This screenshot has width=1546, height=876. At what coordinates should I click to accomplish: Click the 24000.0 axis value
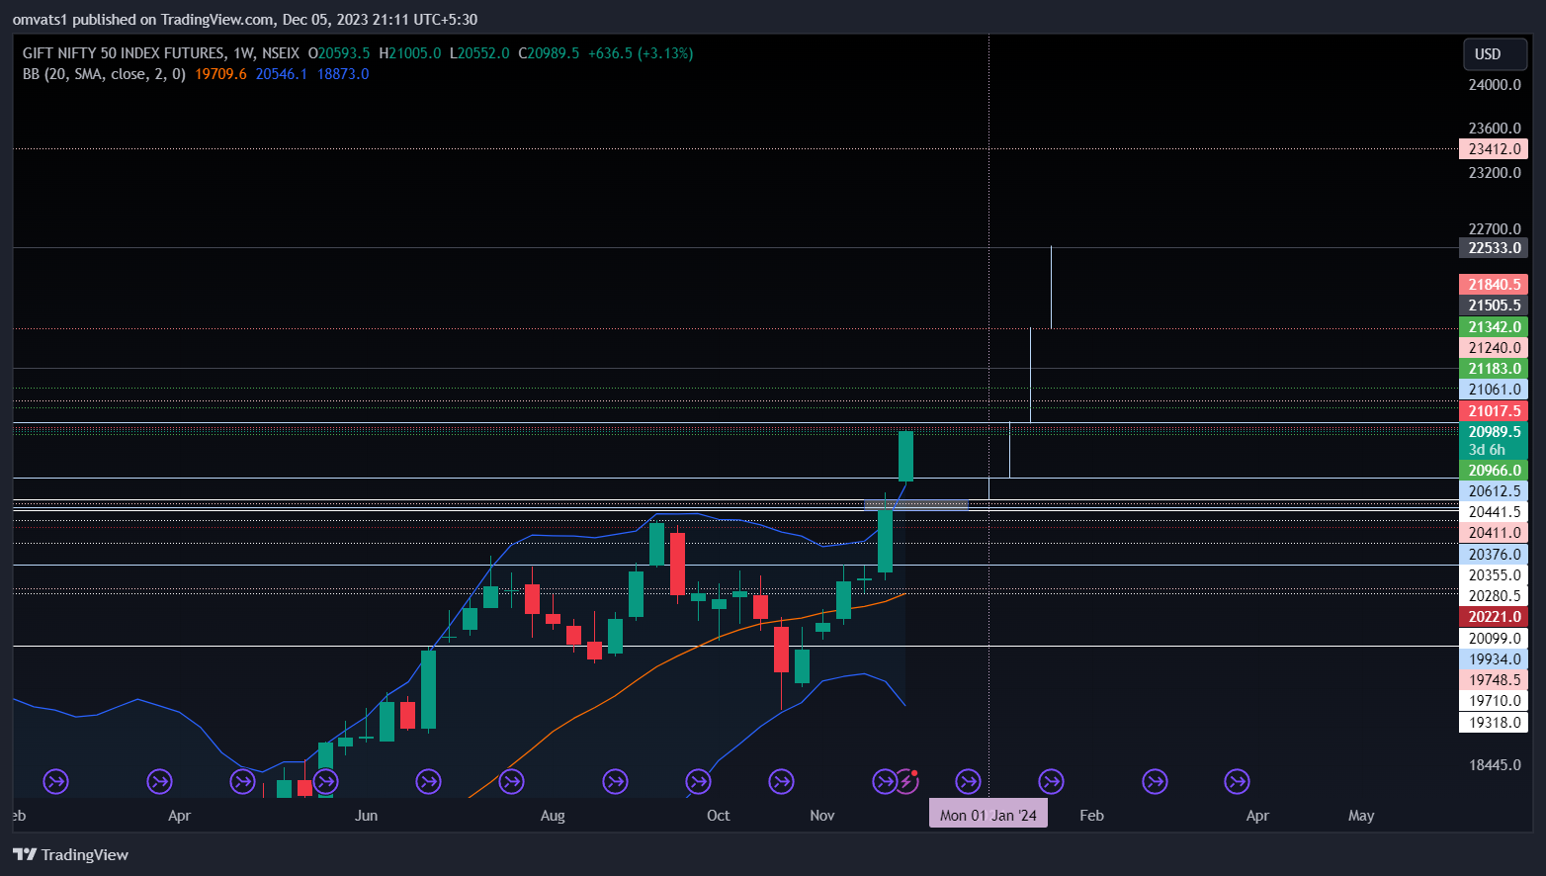[x=1495, y=85]
